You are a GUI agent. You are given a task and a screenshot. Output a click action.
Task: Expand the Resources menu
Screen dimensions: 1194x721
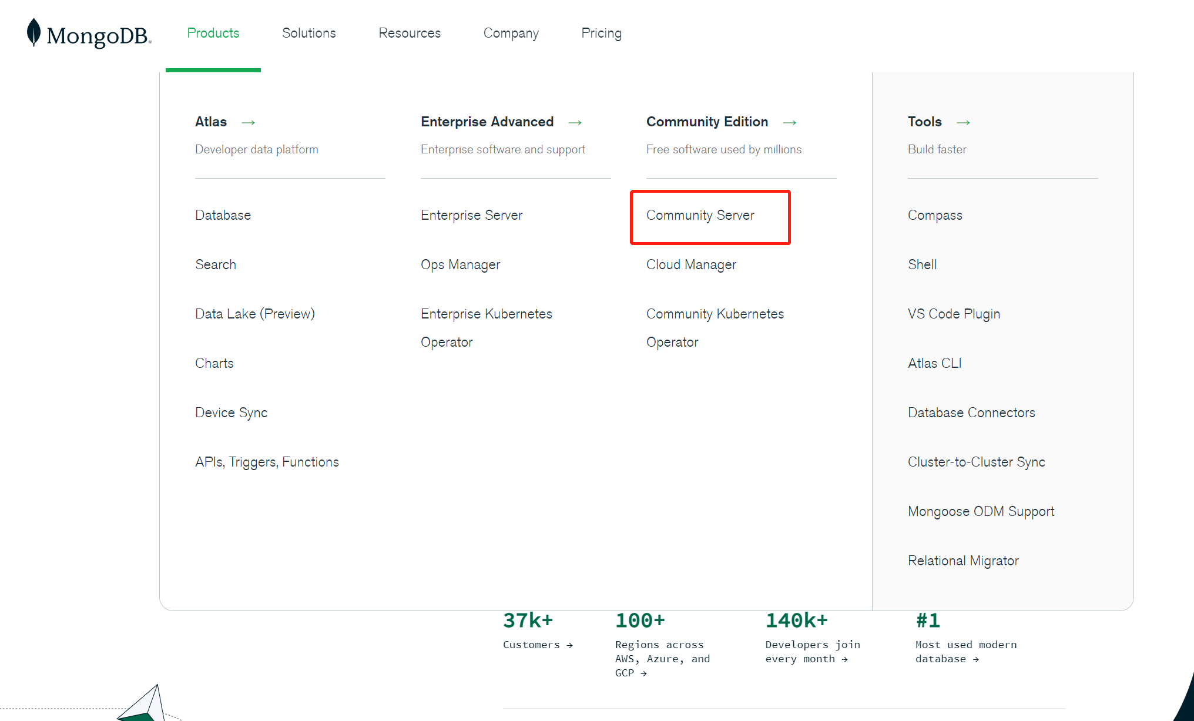coord(410,33)
